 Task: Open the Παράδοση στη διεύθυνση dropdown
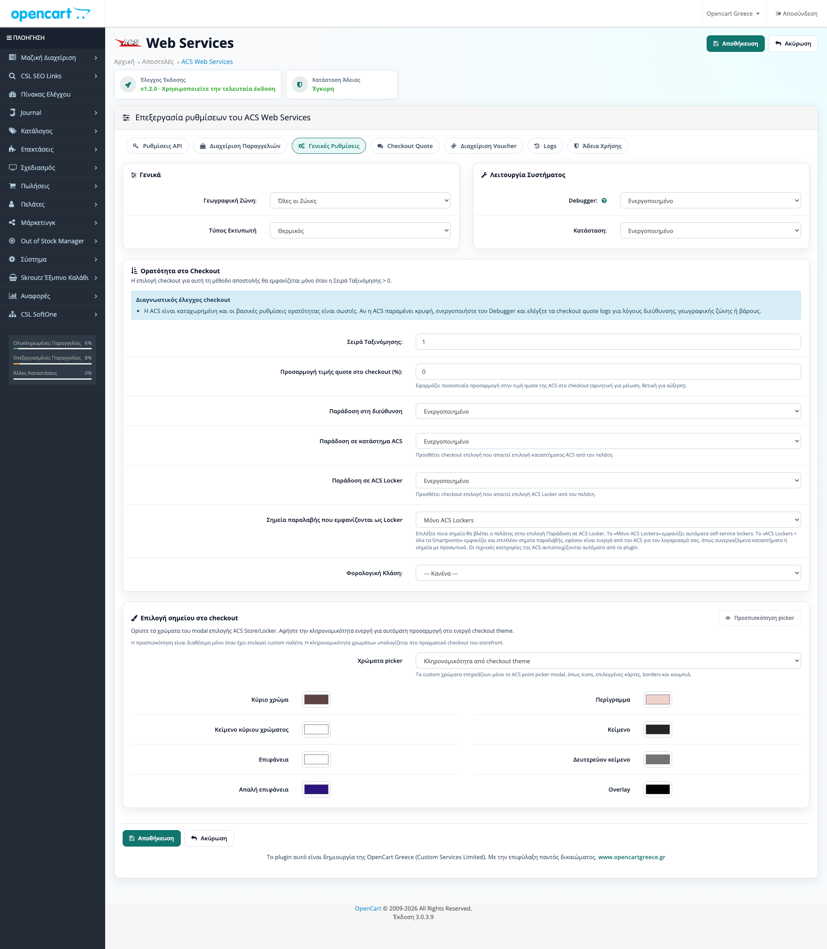(608, 411)
